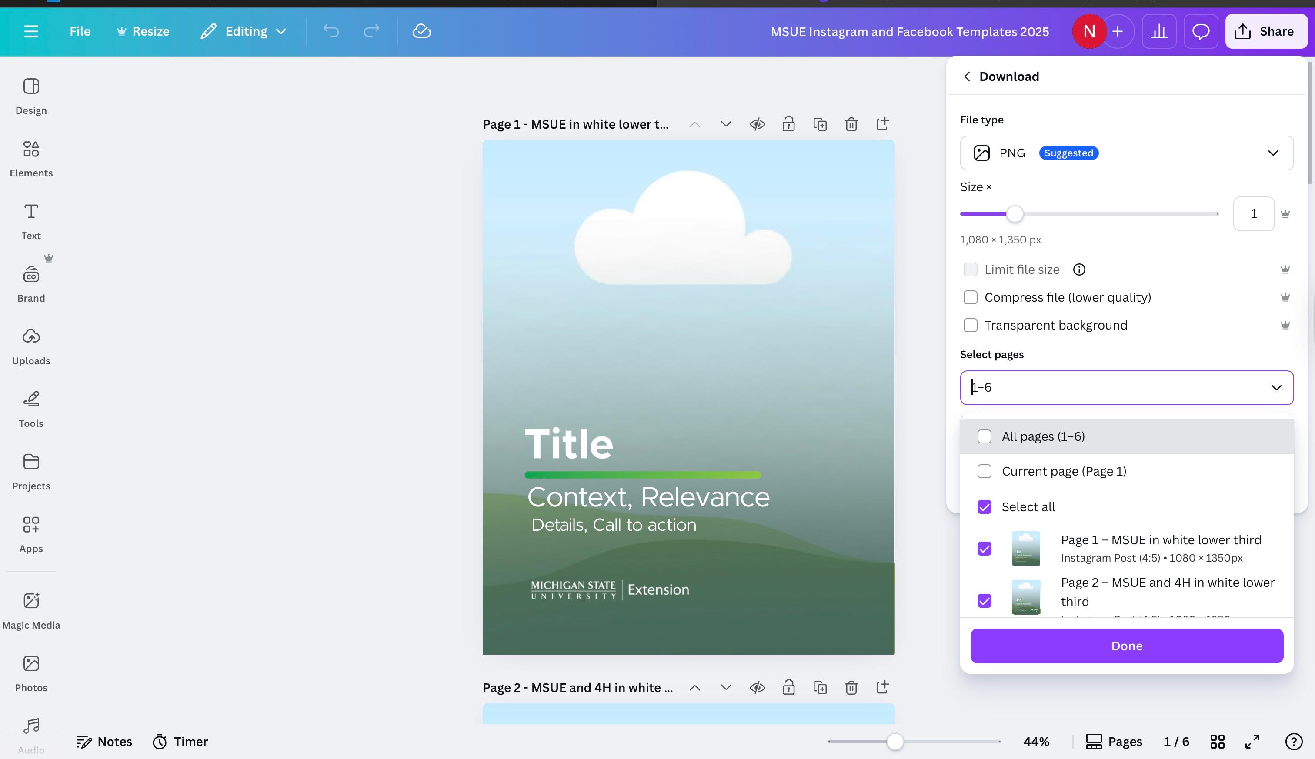Viewport: 1315px width, 759px height.
Task: Check the All pages (1–6) checkbox
Action: point(984,436)
